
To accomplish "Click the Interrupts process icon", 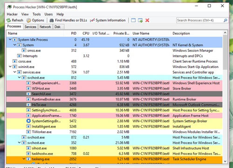I will tap(20, 56).
